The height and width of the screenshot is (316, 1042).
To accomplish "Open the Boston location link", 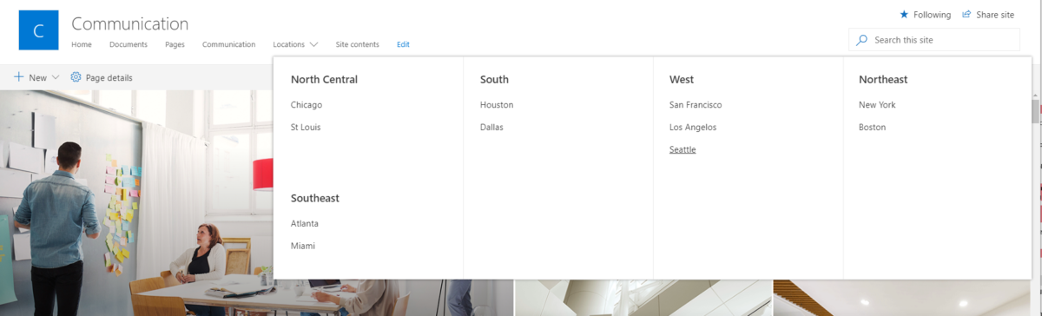I will (872, 128).
